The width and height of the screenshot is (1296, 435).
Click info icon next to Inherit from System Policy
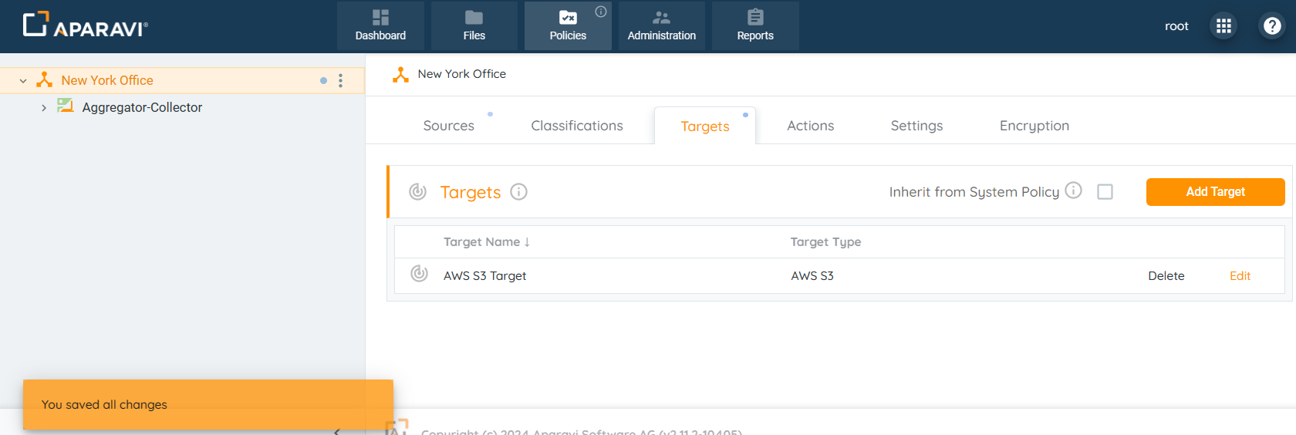coord(1073,191)
